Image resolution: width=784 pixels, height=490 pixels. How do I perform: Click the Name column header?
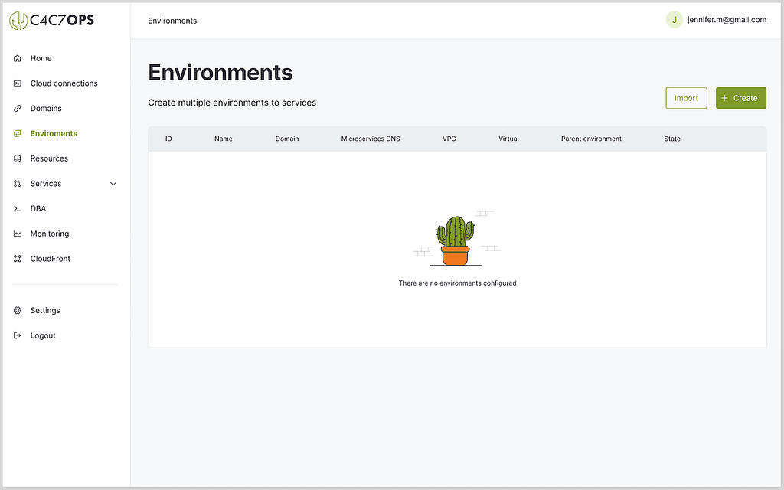pos(224,139)
